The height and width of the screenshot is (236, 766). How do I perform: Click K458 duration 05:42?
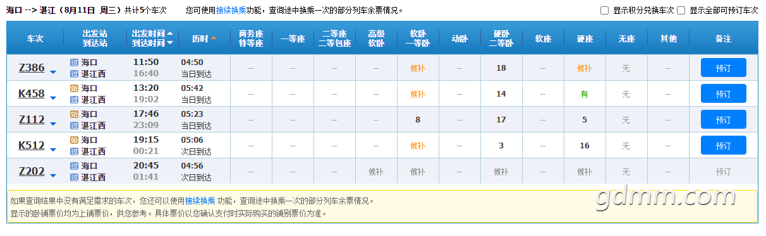click(192, 88)
